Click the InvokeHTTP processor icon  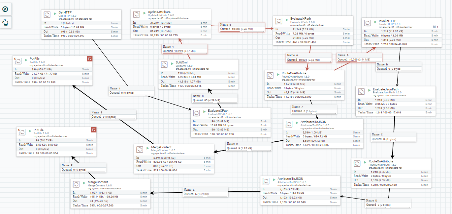(x=367, y=23)
